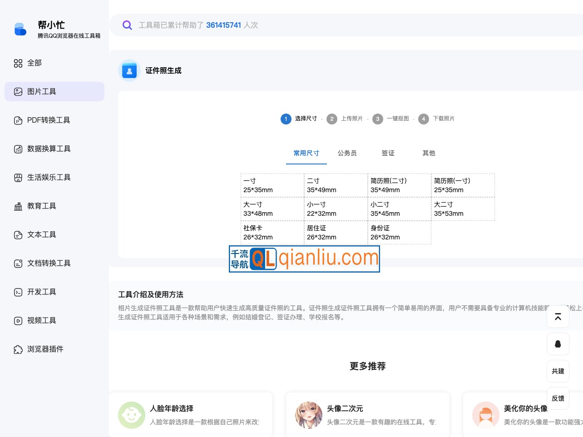Open PDF转换工具 from the sidebar

(48, 120)
